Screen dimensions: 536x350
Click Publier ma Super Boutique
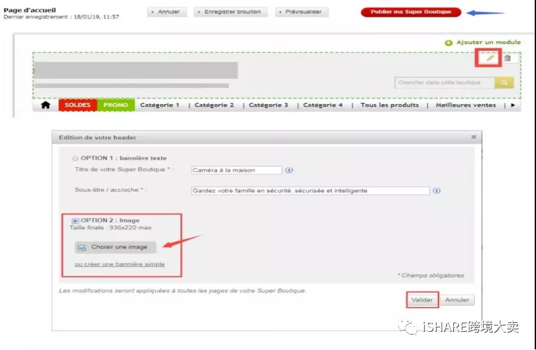click(411, 12)
